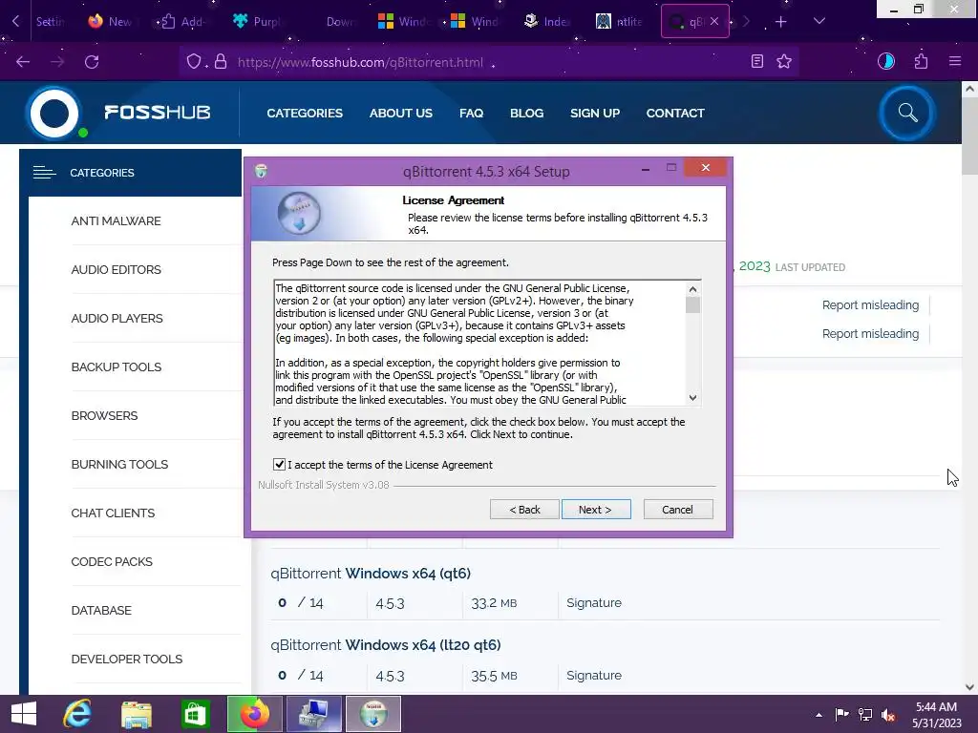The height and width of the screenshot is (733, 978).
Task: Launch Internet Explorer from taskbar
Action: pos(77,714)
